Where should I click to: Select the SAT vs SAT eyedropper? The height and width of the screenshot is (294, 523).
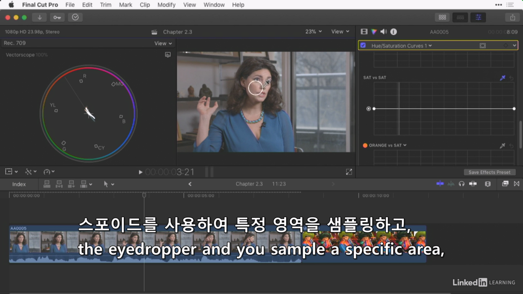tap(503, 78)
